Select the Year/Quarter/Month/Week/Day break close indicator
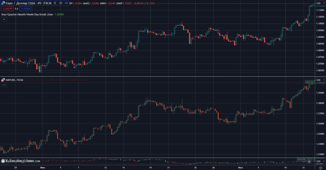 tap(27, 14)
